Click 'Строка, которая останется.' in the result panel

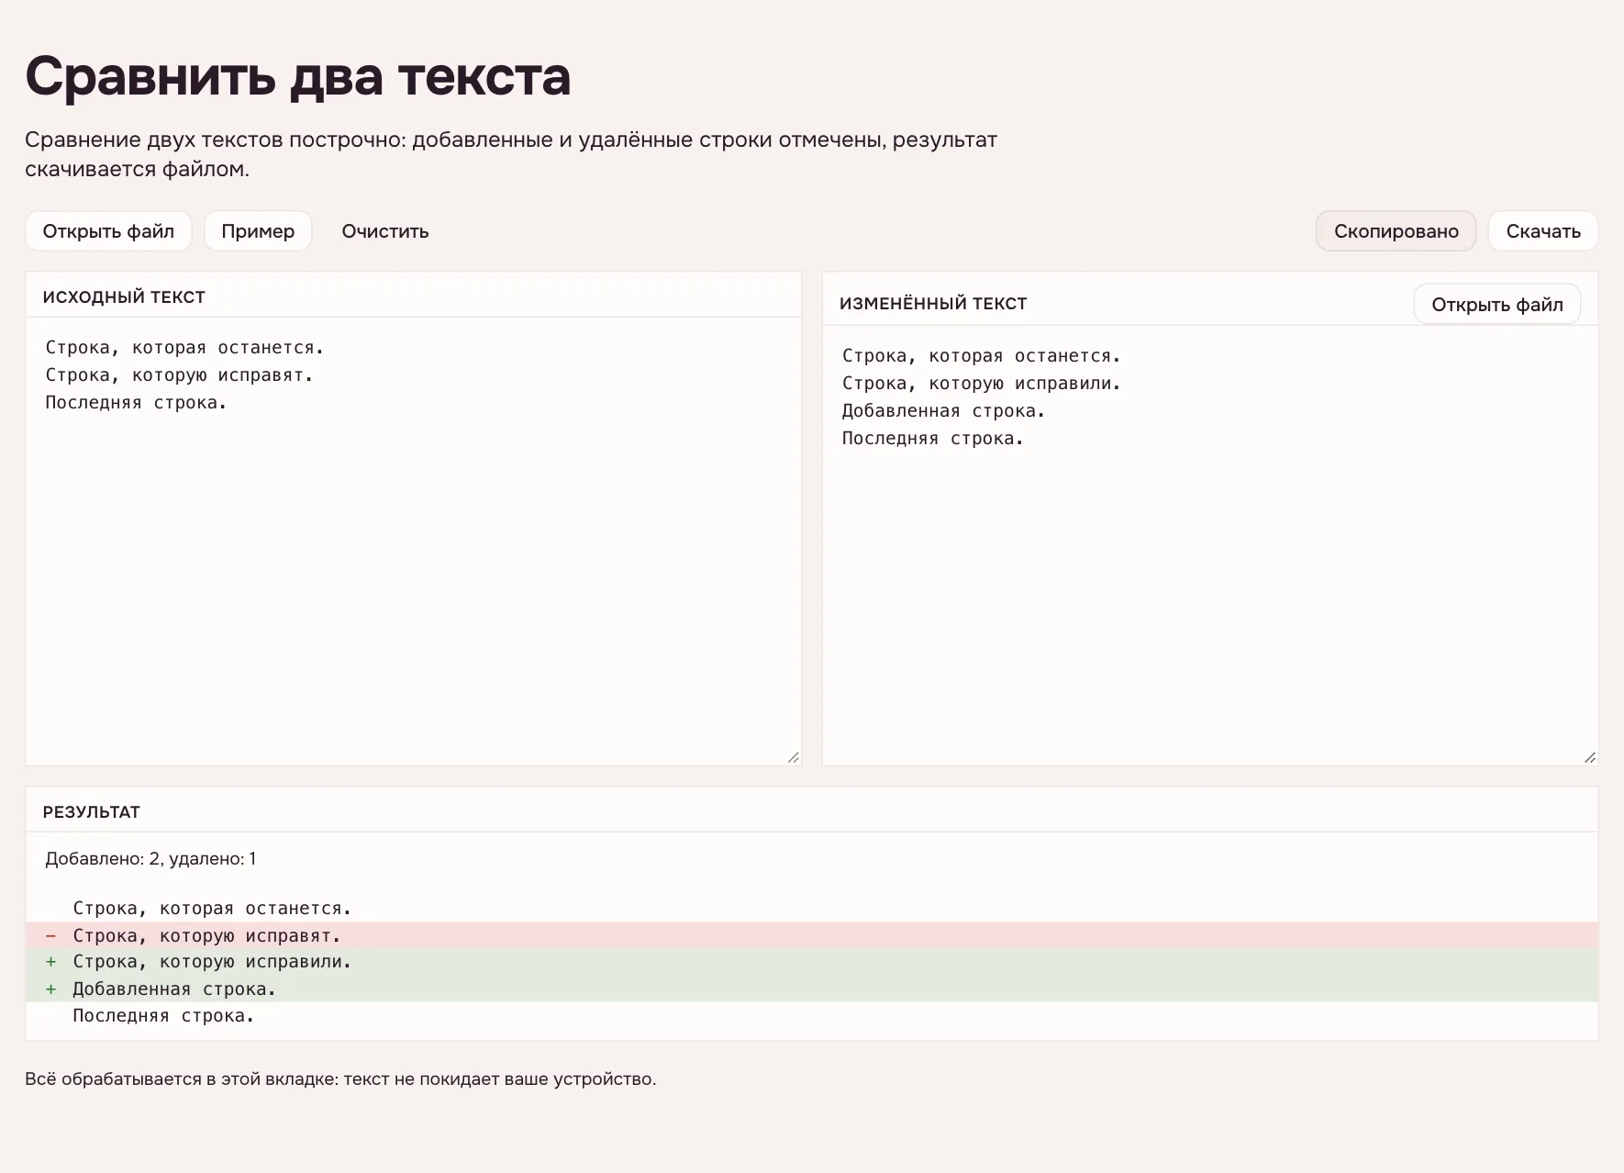(212, 909)
